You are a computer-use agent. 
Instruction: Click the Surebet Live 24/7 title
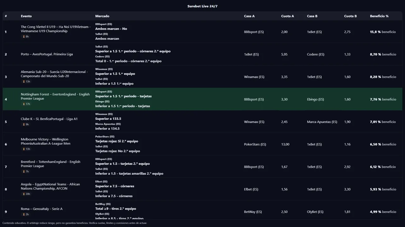202,6
